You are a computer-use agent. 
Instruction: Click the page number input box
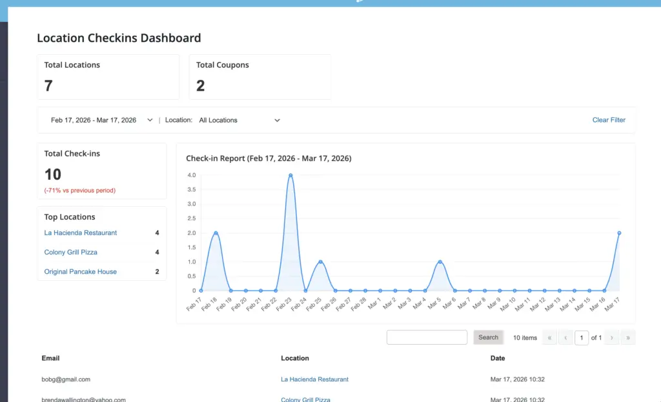coord(582,337)
